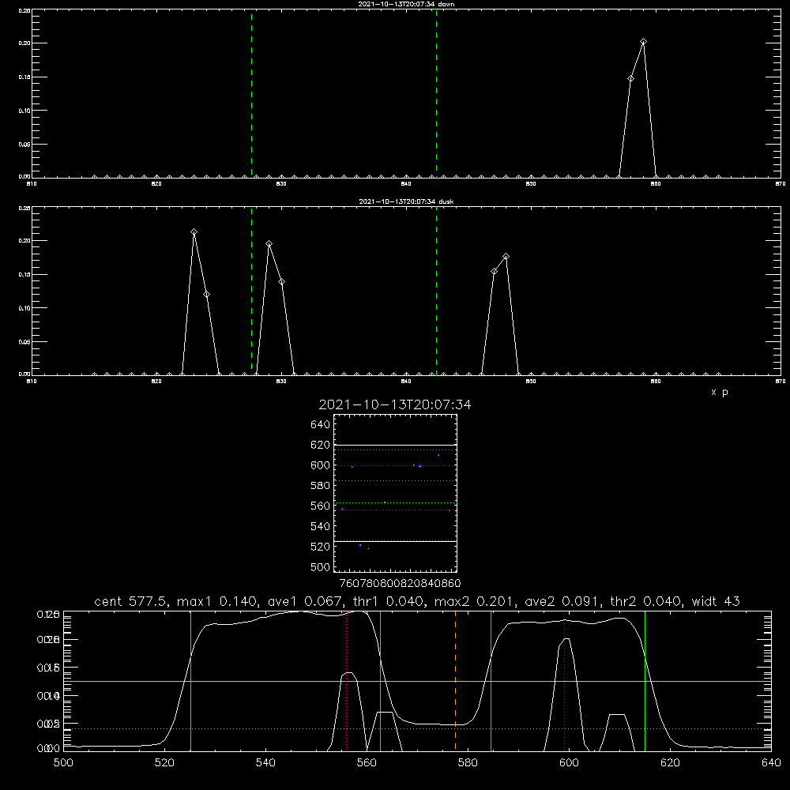Click red dotted line near 556 in bottom plot
Image resolution: width=790 pixels, height=790 pixels.
pos(347,681)
